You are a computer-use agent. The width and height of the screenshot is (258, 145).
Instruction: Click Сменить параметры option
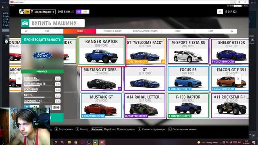click(x=154, y=129)
